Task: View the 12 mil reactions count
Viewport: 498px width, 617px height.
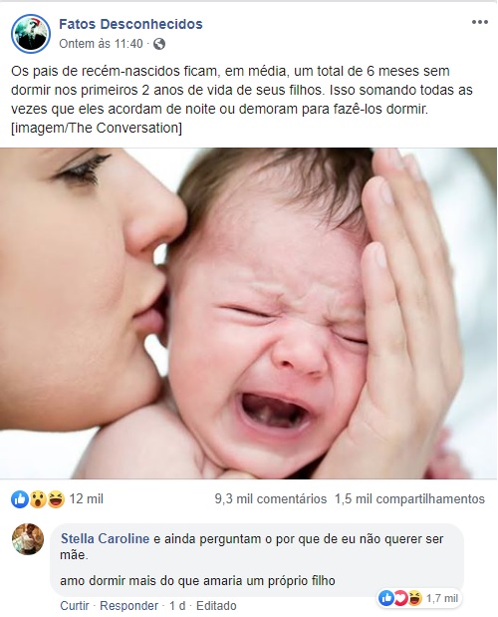Action: [86, 499]
